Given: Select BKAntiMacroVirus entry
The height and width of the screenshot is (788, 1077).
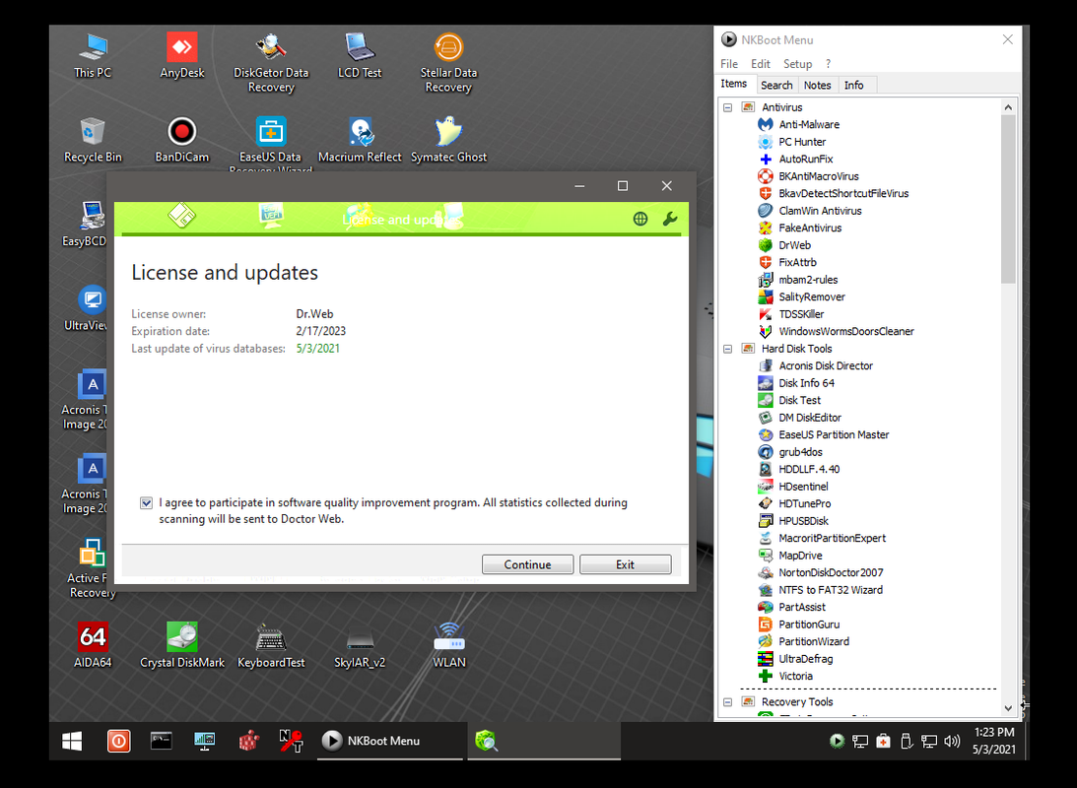Looking at the screenshot, I should [808, 176].
